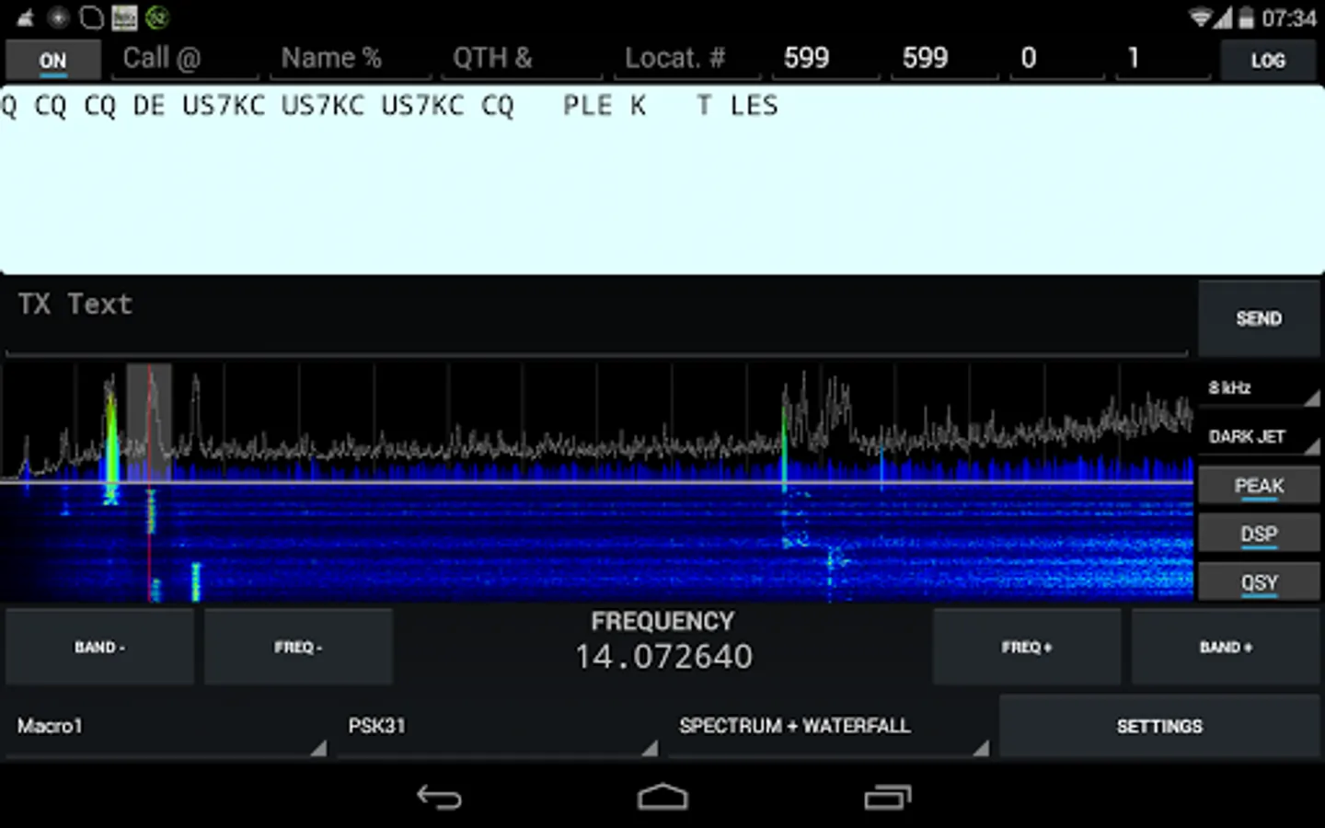The width and height of the screenshot is (1325, 828).
Task: Click the second 599 report field
Action: (x=945, y=59)
